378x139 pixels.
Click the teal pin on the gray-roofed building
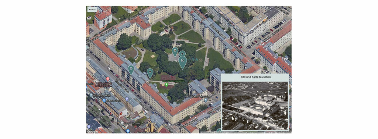click(x=131, y=69)
